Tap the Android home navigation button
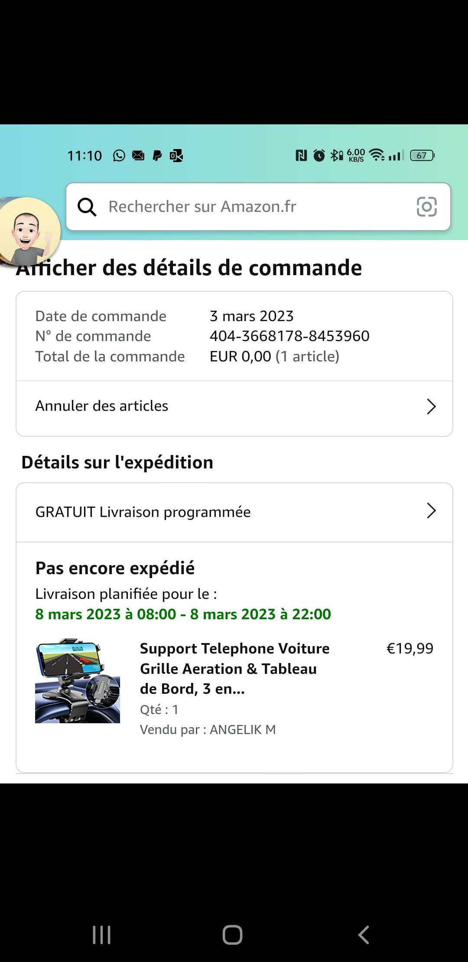Viewport: 468px width, 962px height. click(x=232, y=935)
